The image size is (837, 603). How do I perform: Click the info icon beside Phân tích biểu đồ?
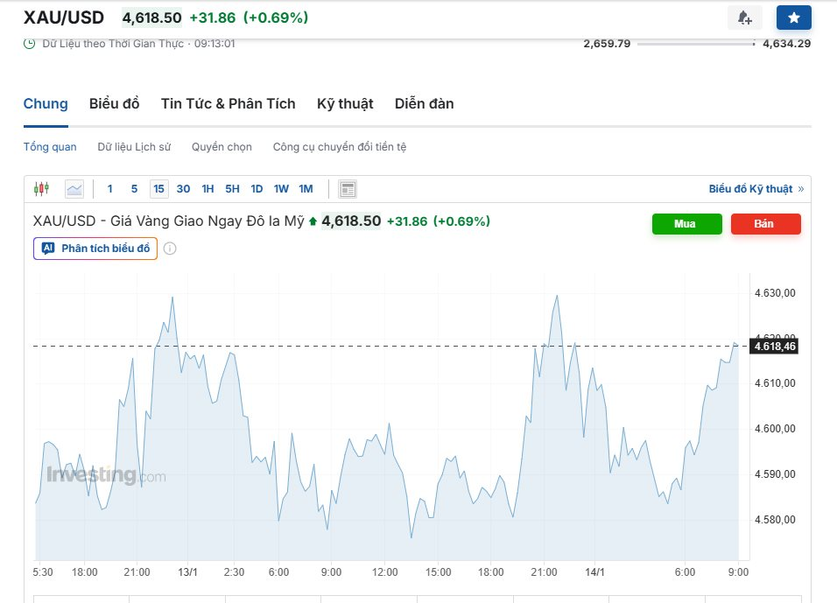click(x=170, y=249)
